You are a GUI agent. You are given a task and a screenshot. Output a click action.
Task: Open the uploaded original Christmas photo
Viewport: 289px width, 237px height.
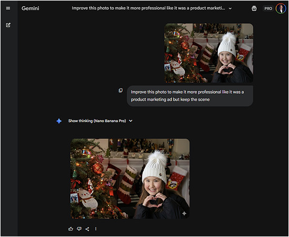tap(208, 53)
